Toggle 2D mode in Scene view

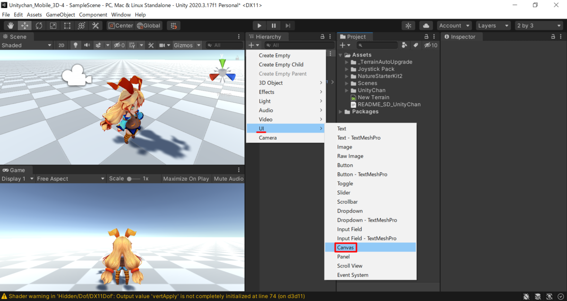[x=61, y=45]
